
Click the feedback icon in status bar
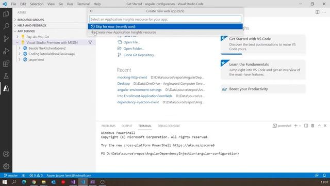coord(317,176)
